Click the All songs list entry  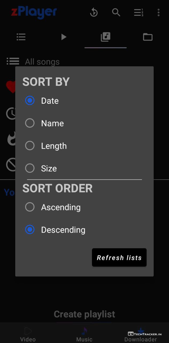(x=42, y=62)
